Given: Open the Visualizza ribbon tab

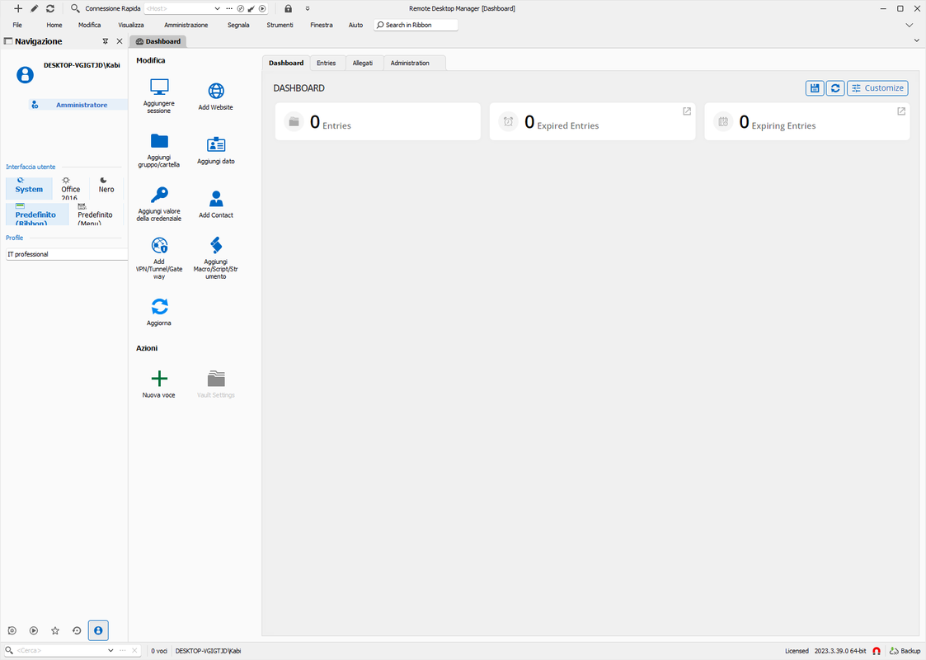Looking at the screenshot, I should pos(131,25).
